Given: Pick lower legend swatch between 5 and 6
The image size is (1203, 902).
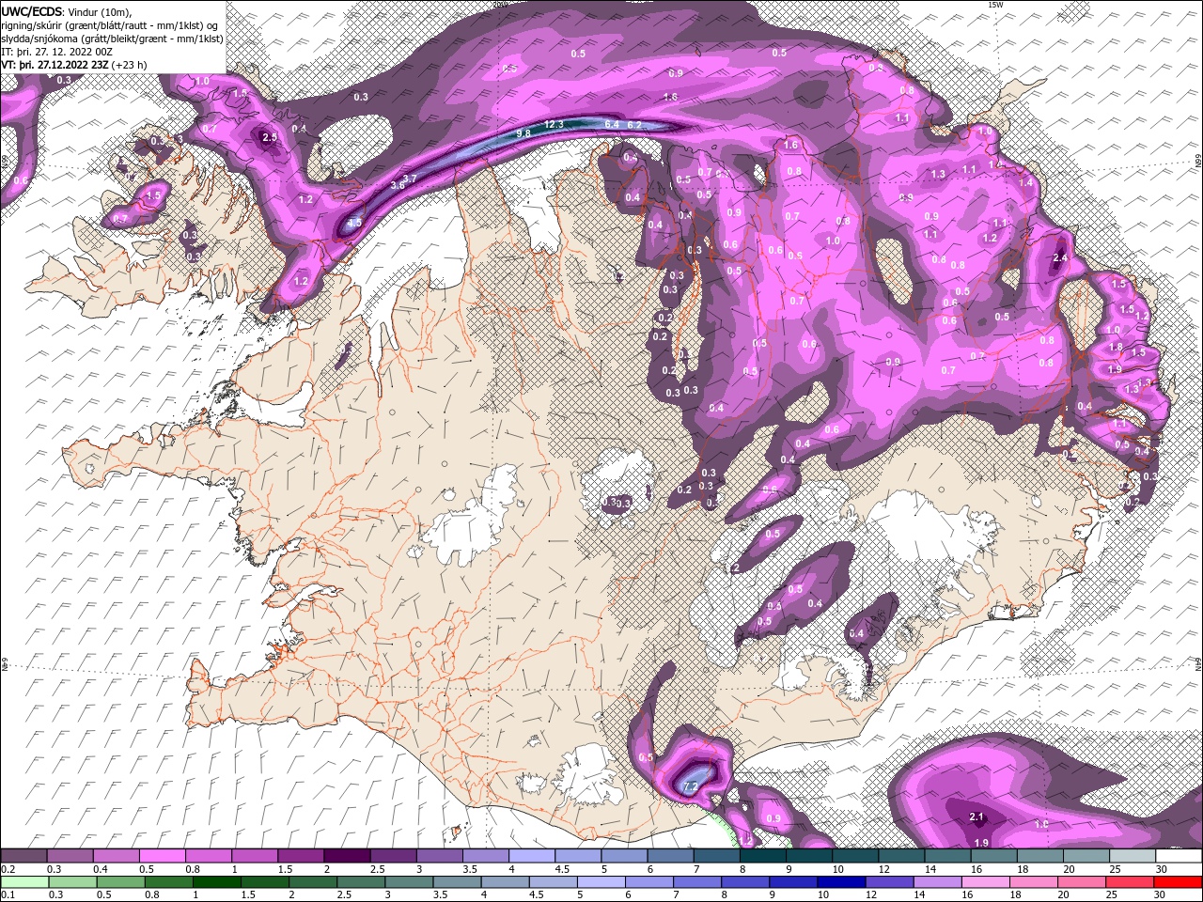Looking at the screenshot, I should click(x=600, y=882).
